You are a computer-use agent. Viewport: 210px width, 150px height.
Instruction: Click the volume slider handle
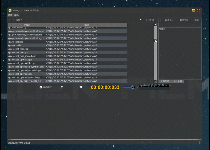(132, 87)
